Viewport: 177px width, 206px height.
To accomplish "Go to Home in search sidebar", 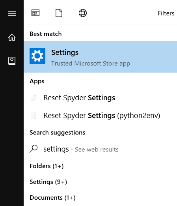I will click(x=12, y=37).
